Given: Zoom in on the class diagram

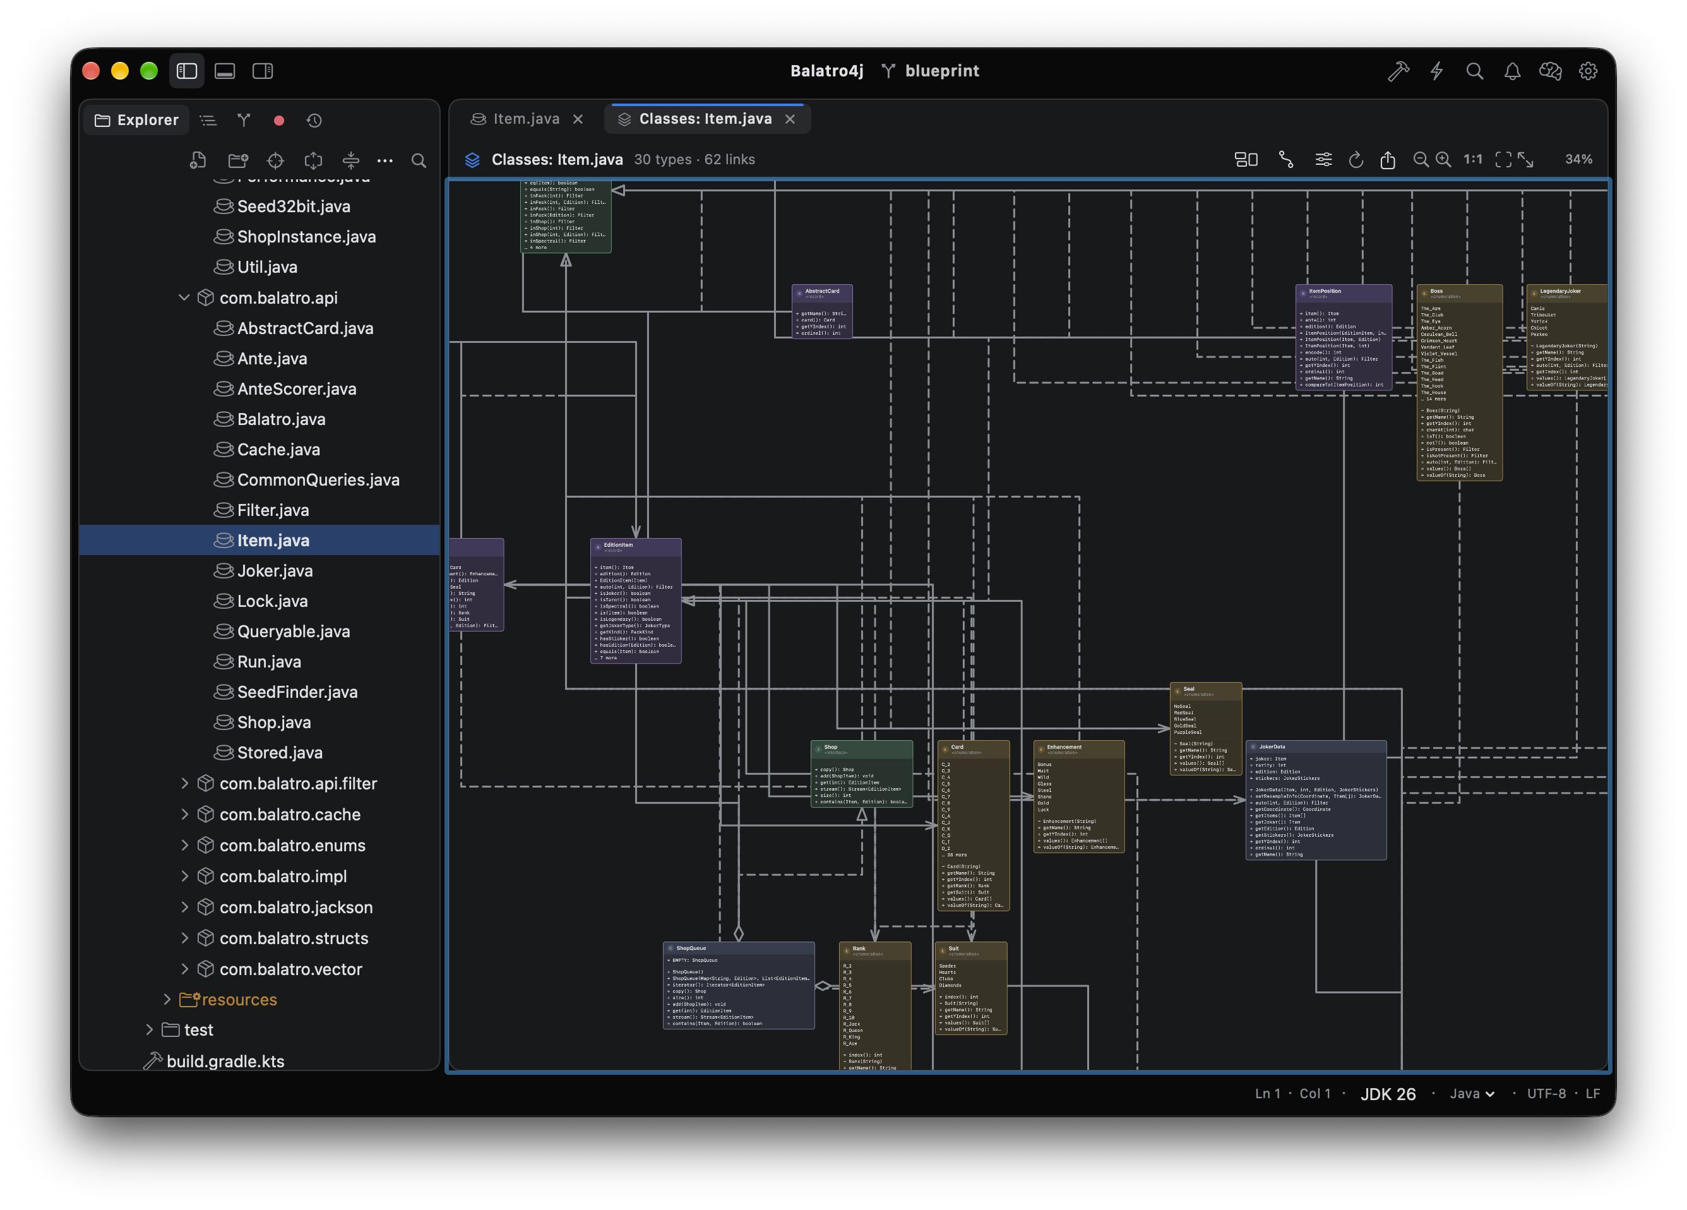Looking at the screenshot, I should 1444,159.
